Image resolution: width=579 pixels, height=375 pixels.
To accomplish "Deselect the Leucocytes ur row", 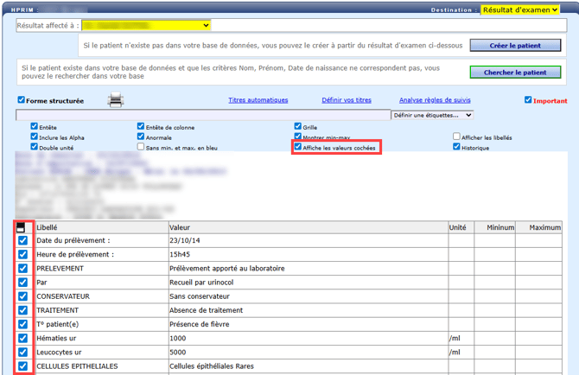I will (x=23, y=352).
